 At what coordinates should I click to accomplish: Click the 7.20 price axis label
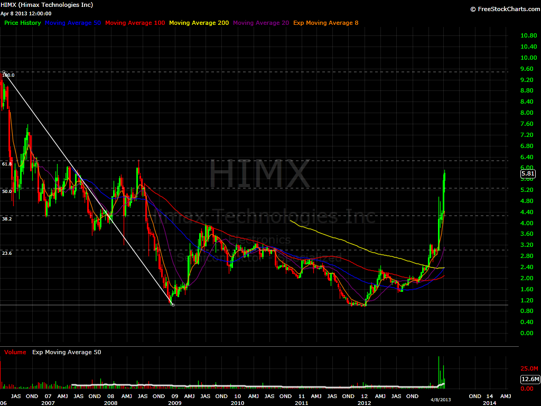tap(527, 135)
